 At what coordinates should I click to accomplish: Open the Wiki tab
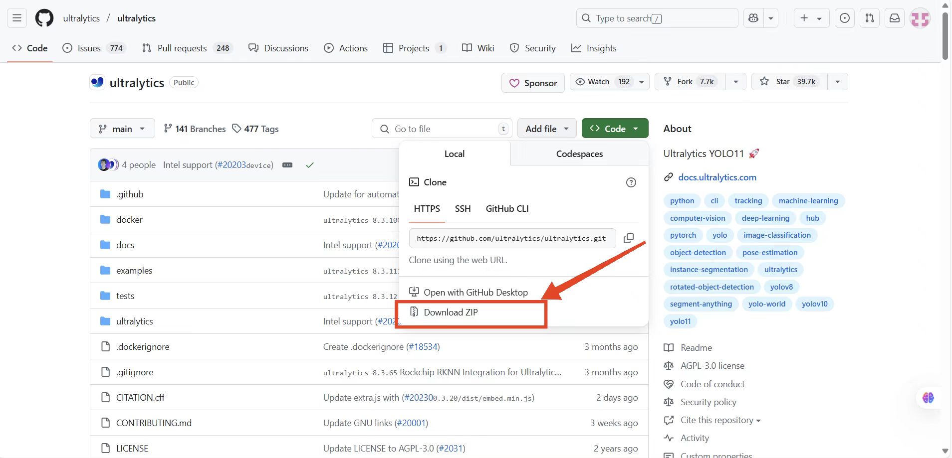pos(478,48)
